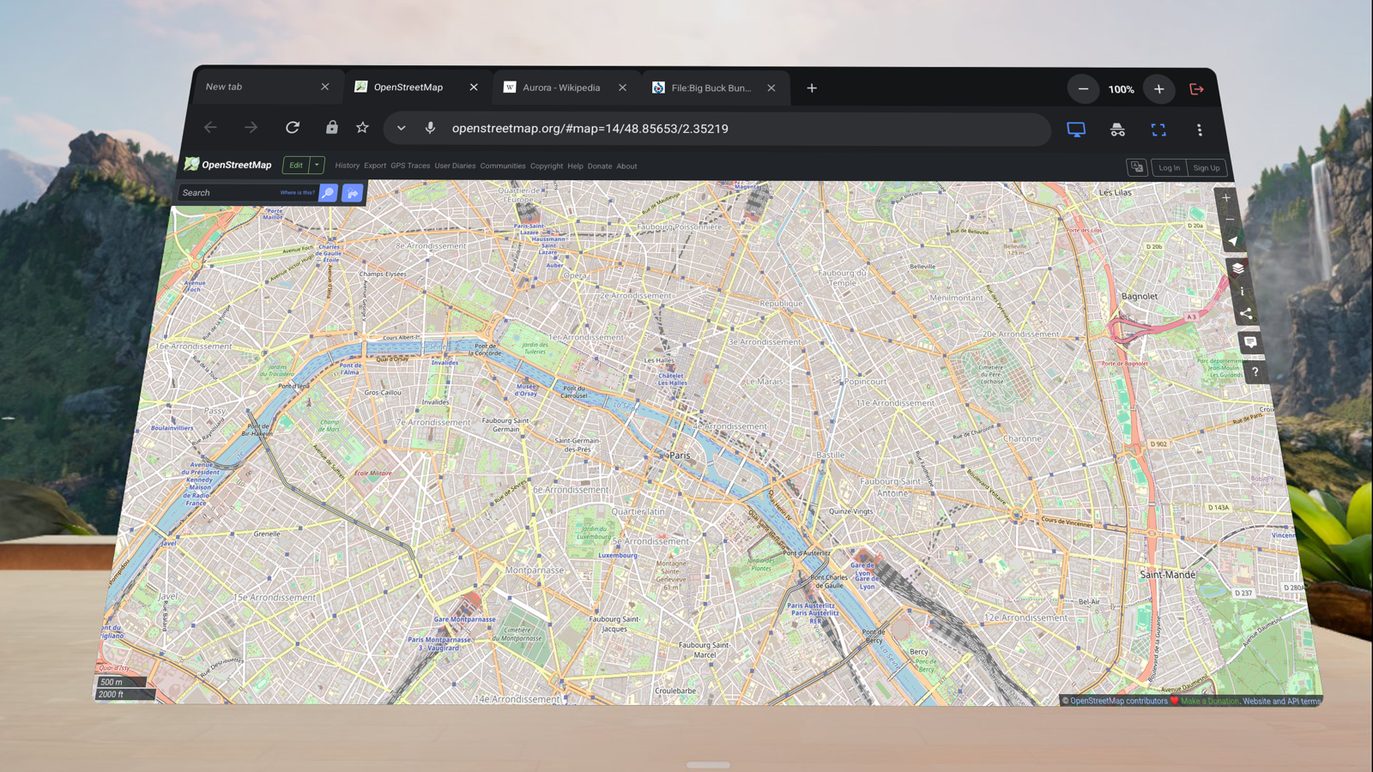1373x772 pixels.
Task: Open the language translate icon
Action: point(1137,167)
